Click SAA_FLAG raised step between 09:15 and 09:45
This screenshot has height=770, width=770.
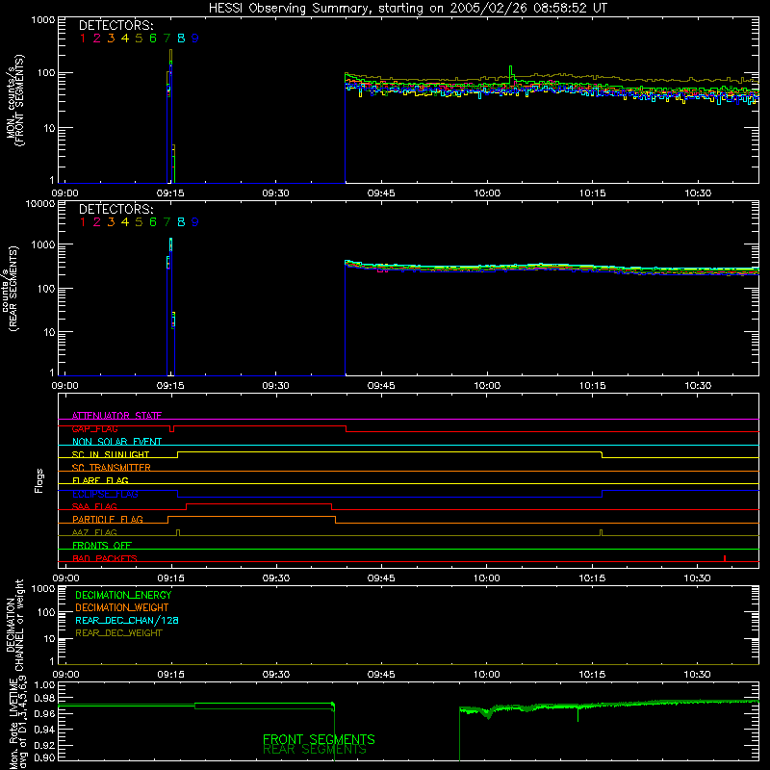click(x=259, y=504)
